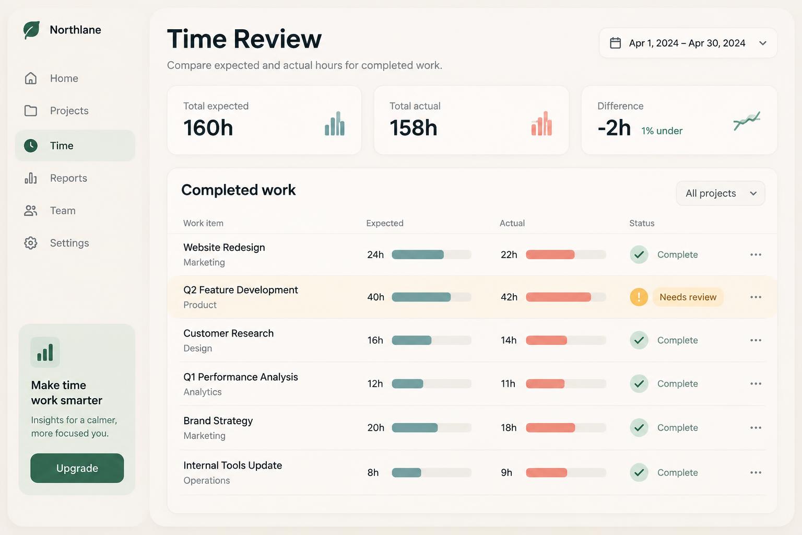
Task: Click the Team people icon
Action: click(x=31, y=211)
